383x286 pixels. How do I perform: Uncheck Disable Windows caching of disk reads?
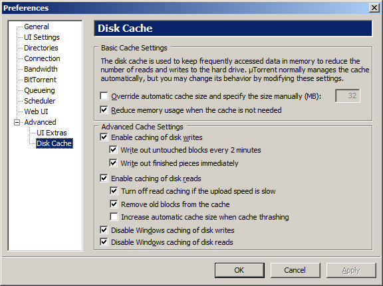104,242
